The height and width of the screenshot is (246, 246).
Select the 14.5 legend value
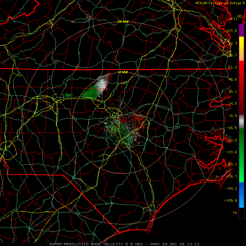tap(233, 104)
